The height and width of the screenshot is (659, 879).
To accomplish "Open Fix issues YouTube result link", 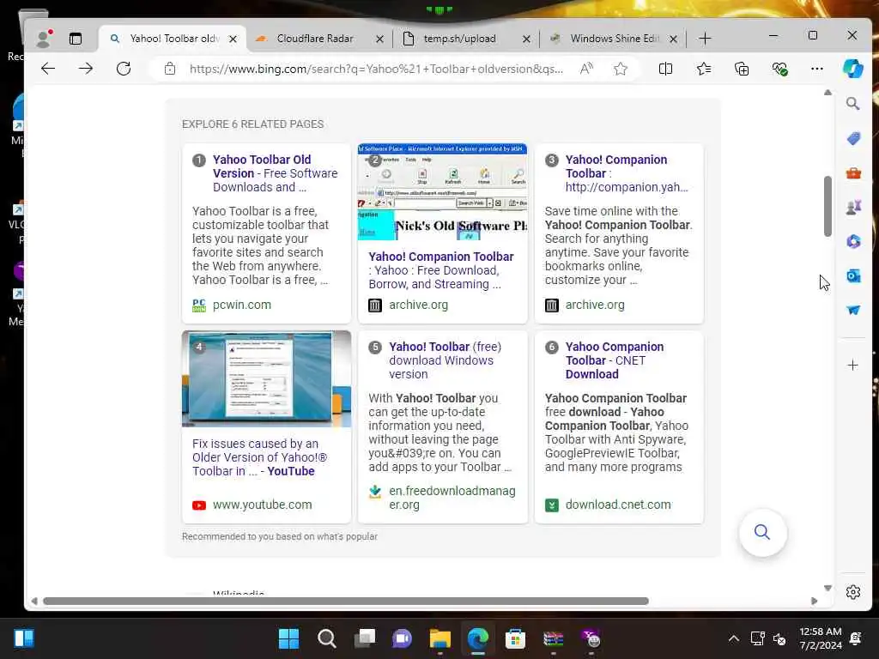I will (x=259, y=457).
